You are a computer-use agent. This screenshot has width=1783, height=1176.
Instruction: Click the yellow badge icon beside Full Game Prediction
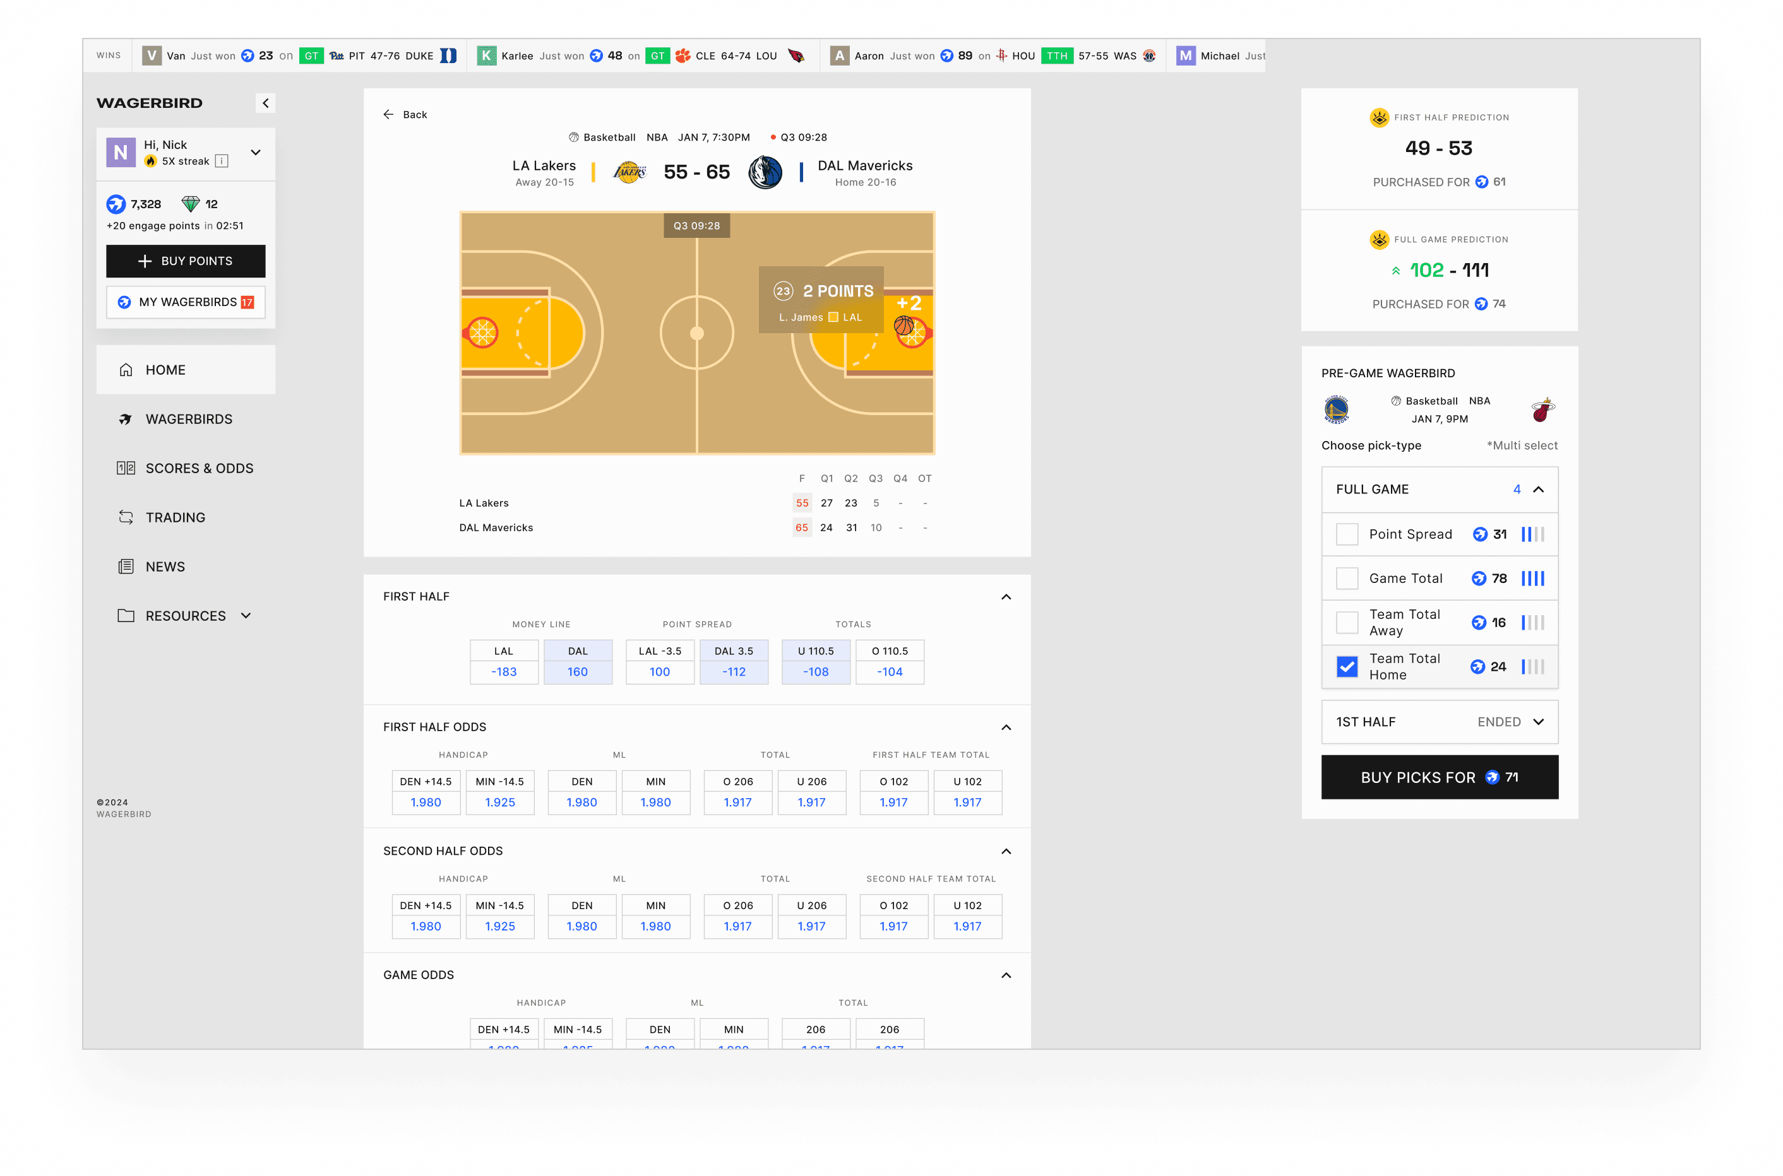tap(1378, 240)
